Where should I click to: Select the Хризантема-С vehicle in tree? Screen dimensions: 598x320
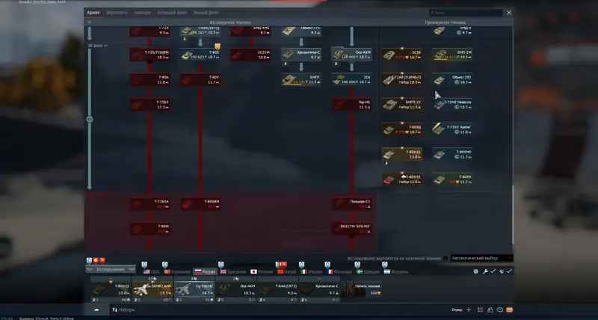pos(301,55)
